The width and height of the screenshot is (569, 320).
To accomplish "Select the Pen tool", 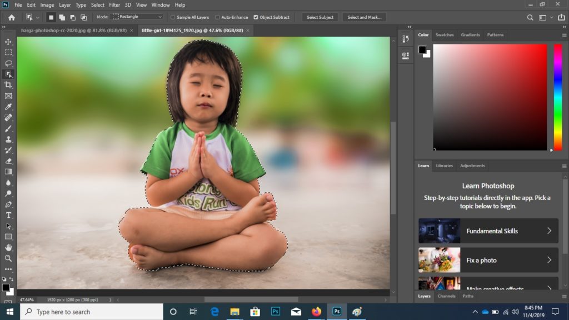I will [x=8, y=204].
